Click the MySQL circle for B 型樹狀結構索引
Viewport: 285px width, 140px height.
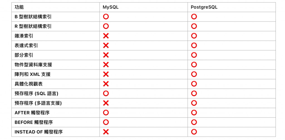point(106,17)
